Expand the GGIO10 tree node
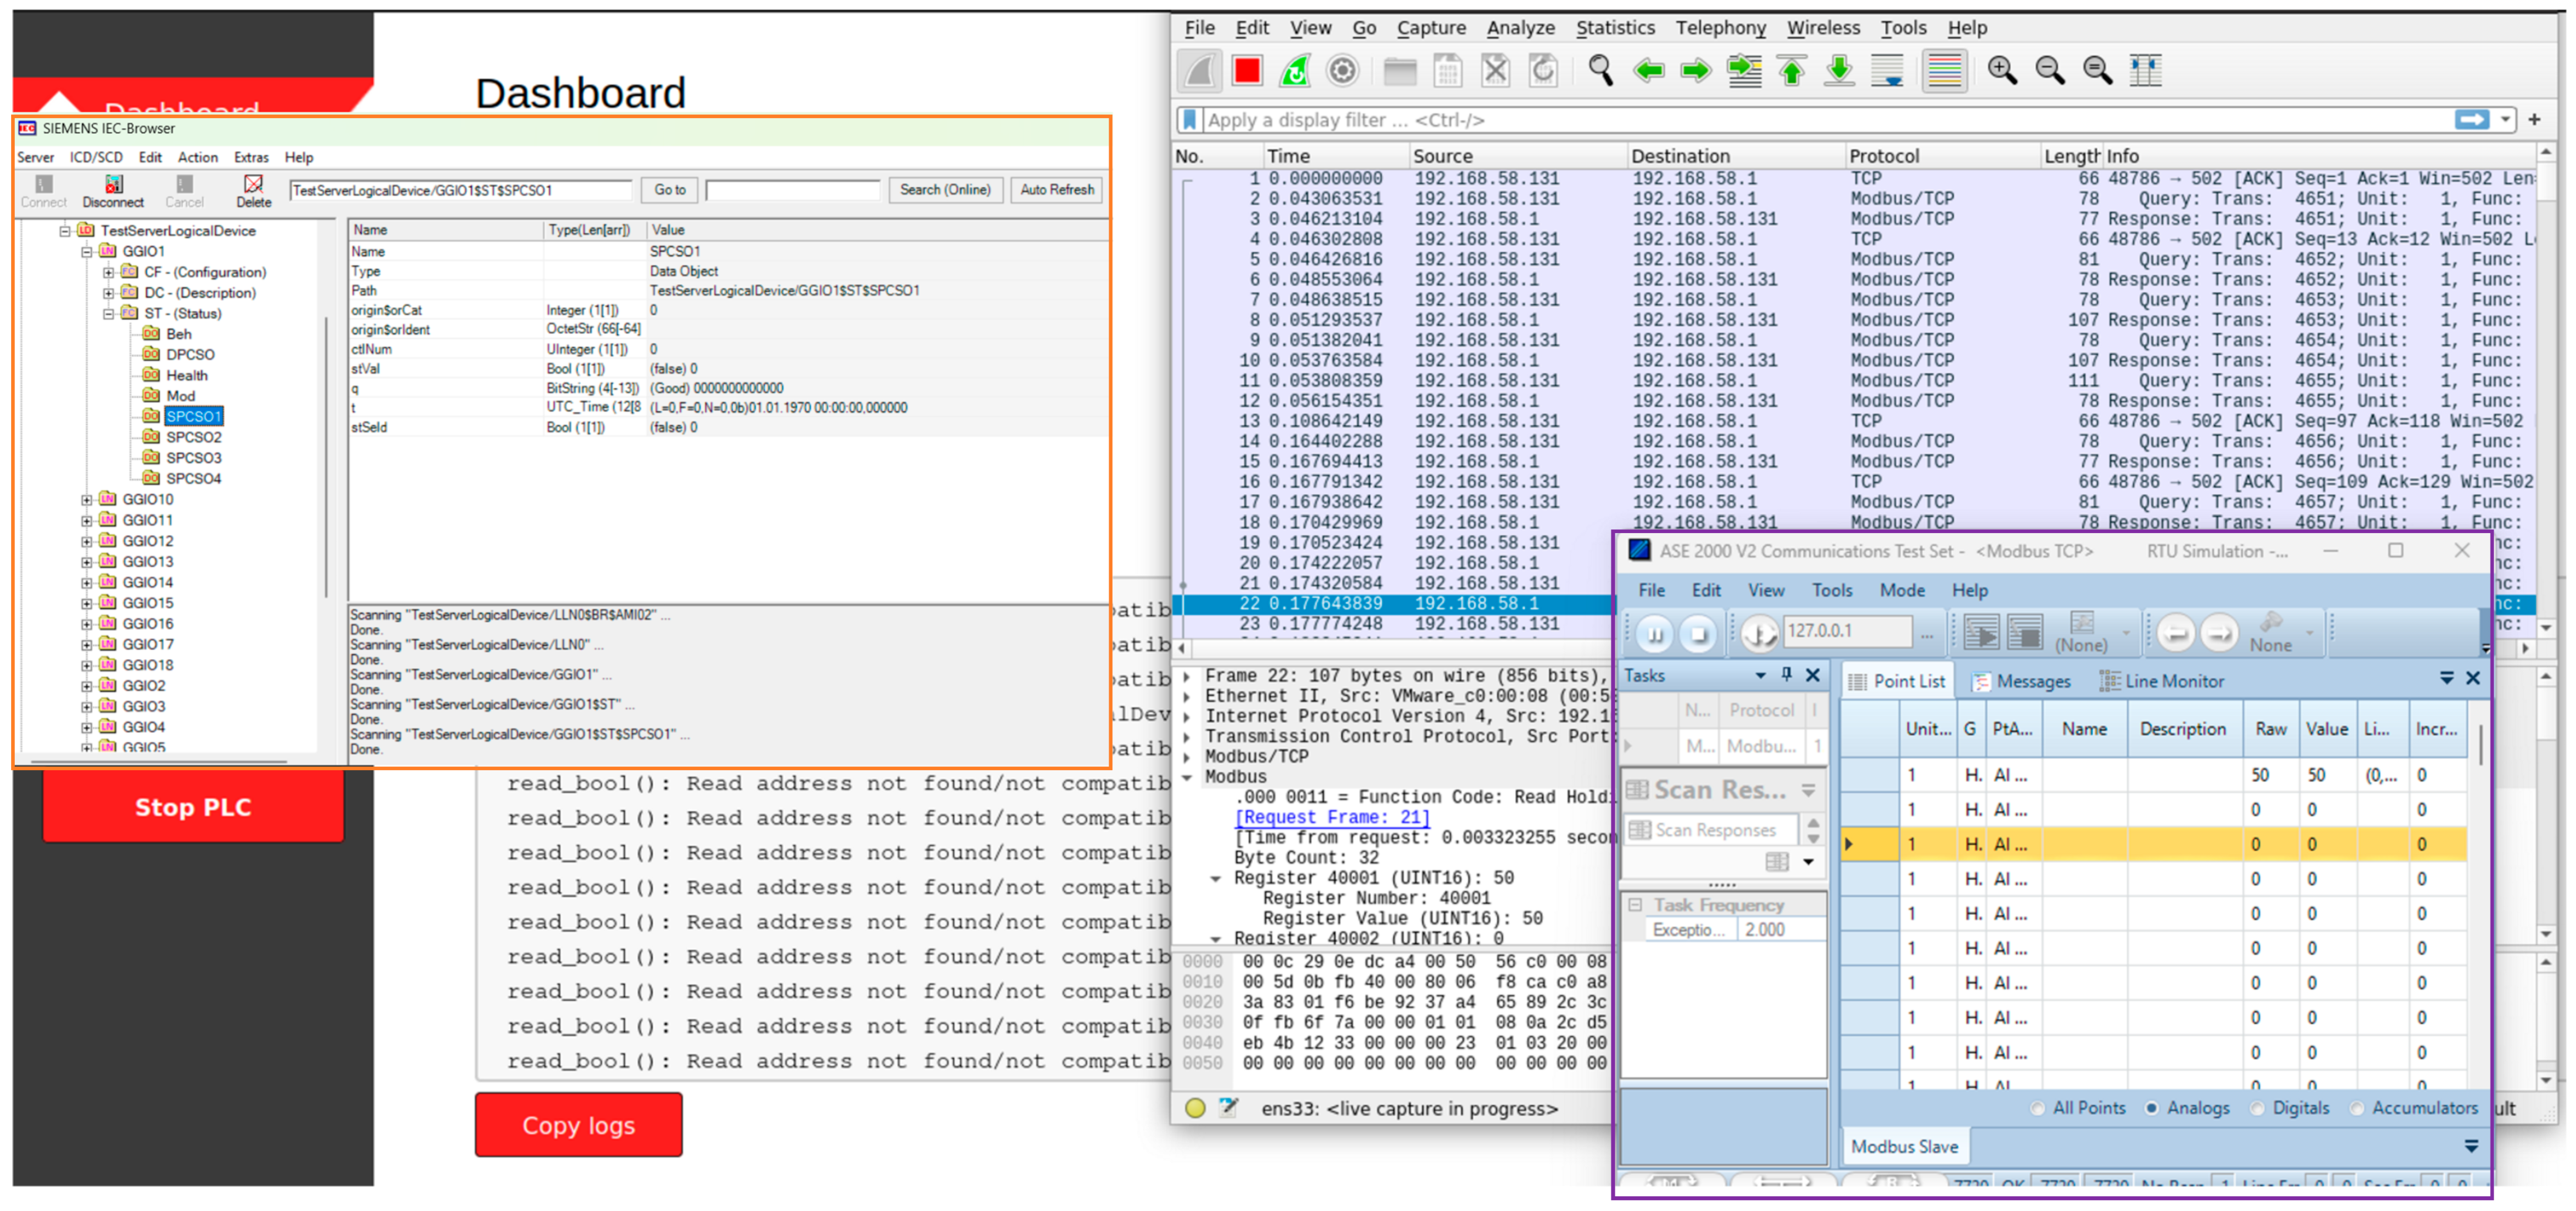The height and width of the screenshot is (1211, 2576). point(87,500)
